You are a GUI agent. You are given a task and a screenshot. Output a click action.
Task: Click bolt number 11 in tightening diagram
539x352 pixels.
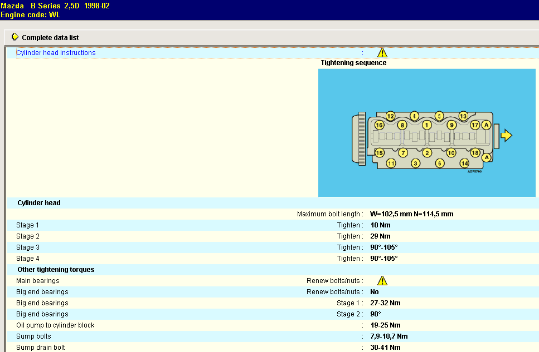point(391,163)
